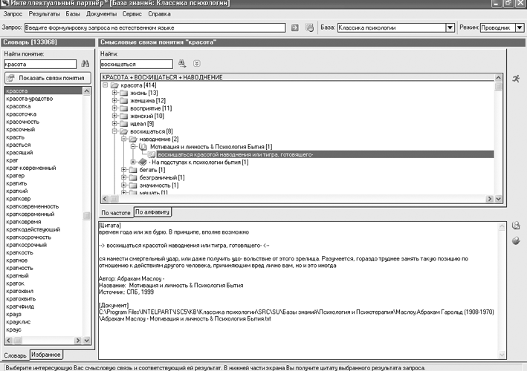Click the double-chevron expand icon near Найти

click(195, 65)
